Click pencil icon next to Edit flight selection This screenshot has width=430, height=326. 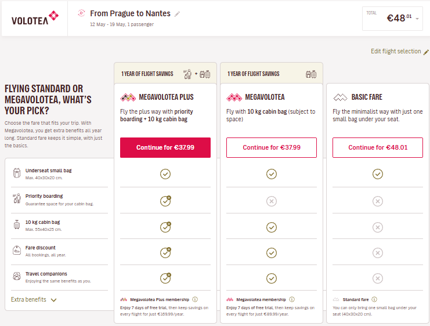pyautogui.click(x=426, y=52)
